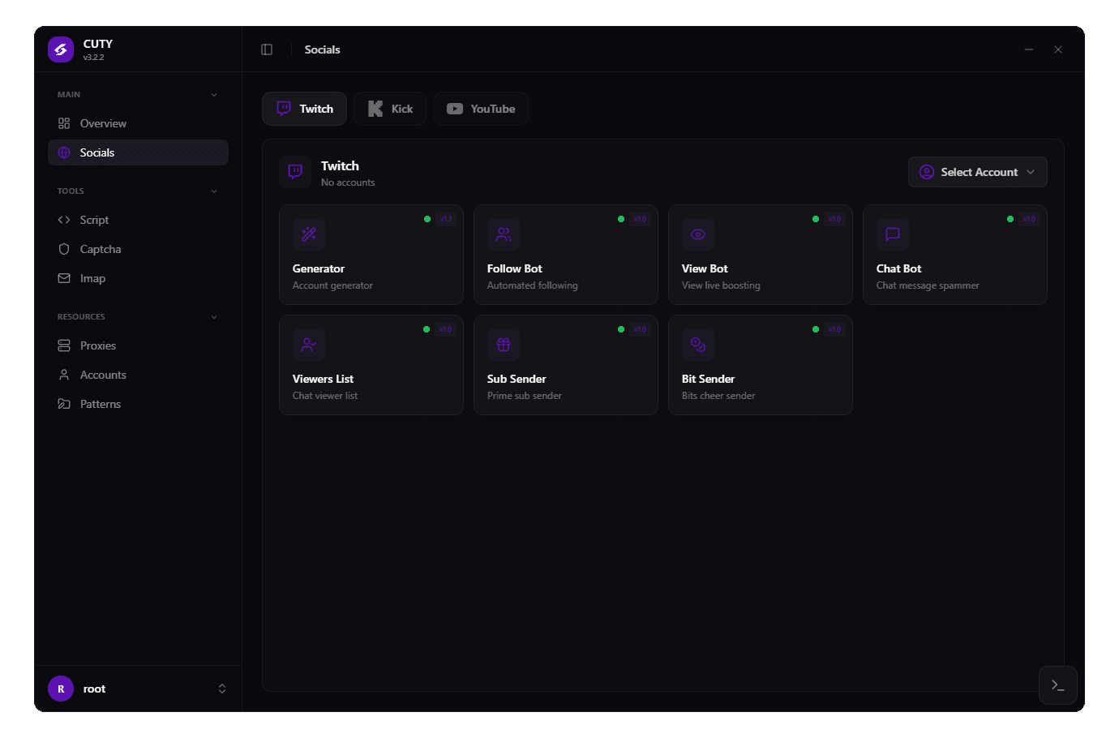Click the View Bot eye icon
The image size is (1119, 738).
[x=698, y=234]
